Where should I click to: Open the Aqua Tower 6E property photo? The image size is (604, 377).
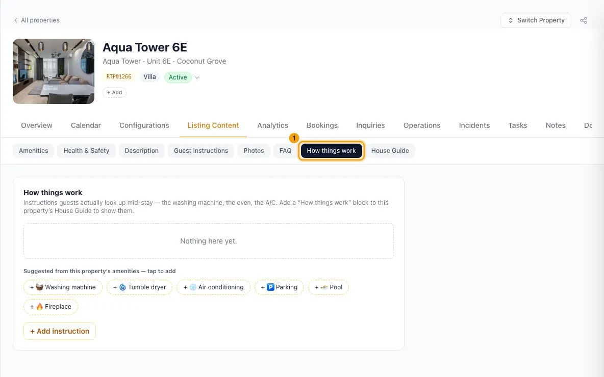[x=54, y=71]
